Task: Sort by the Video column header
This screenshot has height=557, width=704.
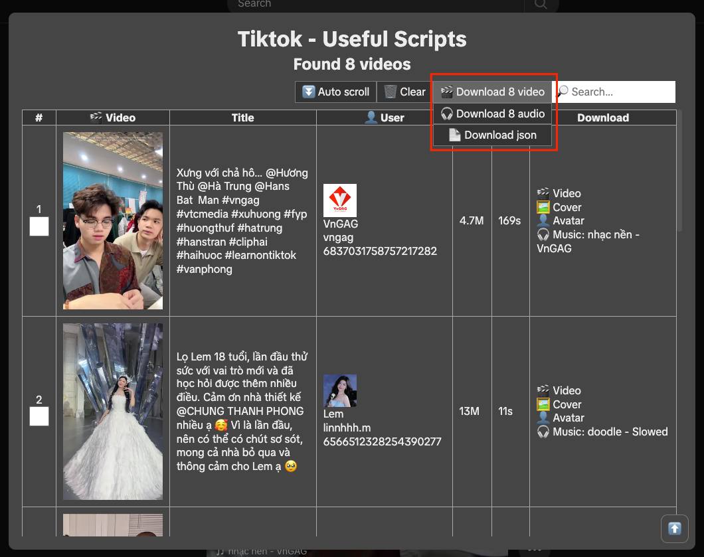Action: (x=113, y=118)
